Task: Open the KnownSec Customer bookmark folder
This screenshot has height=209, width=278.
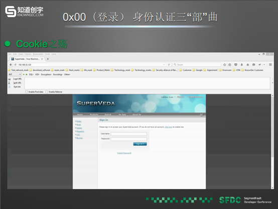Action: (x=252, y=70)
